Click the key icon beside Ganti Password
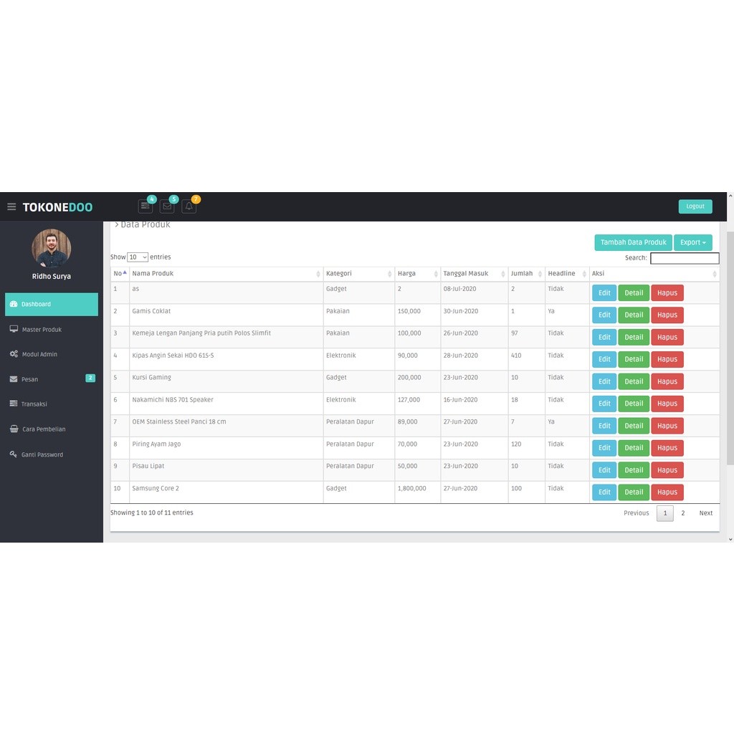Screen dimensions: 734x734 click(14, 454)
